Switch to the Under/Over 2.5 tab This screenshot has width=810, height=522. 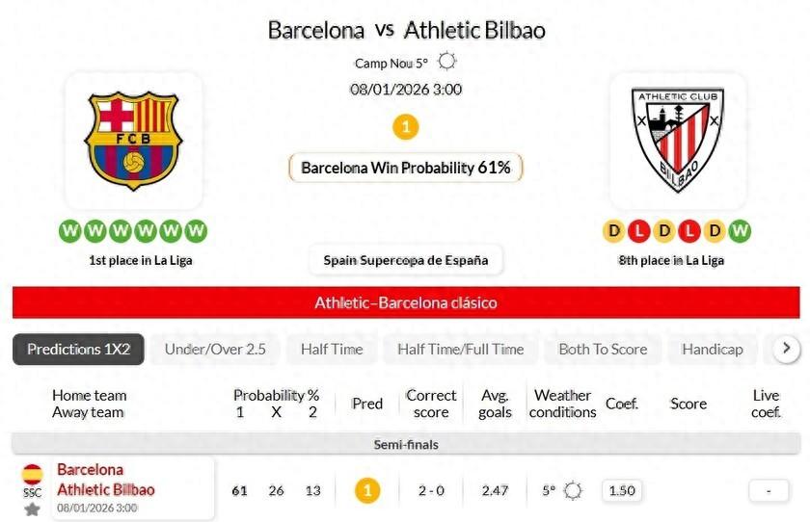click(215, 350)
